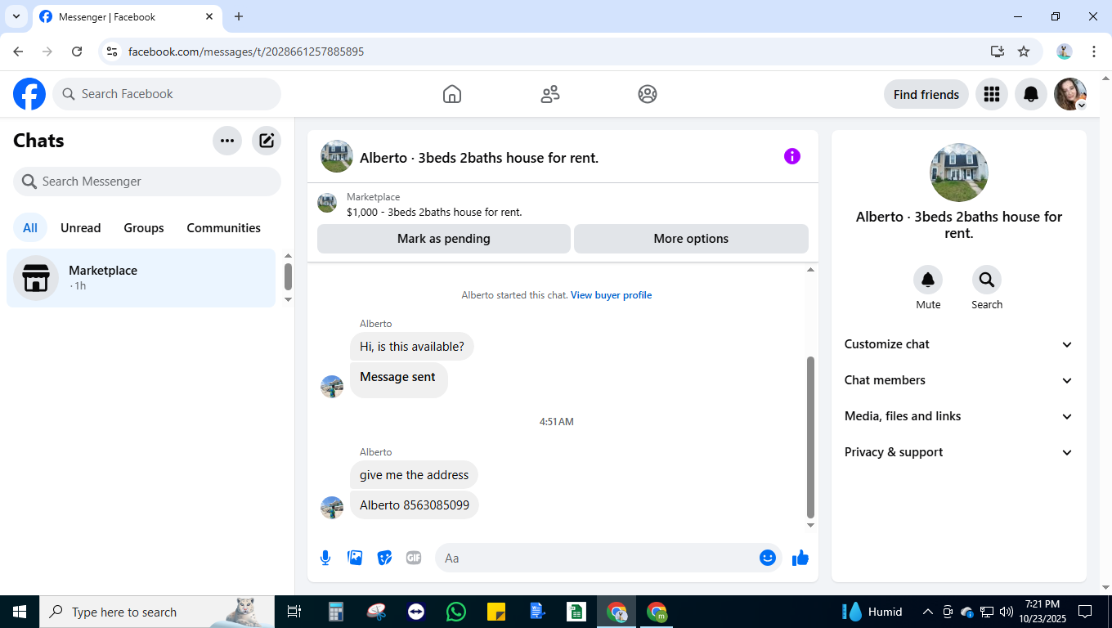Viewport: 1112px width, 628px height.
Task: Select the Groups tab
Action: pos(144,228)
